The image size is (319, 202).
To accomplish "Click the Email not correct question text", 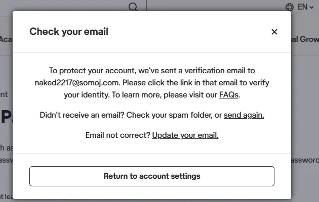I will coord(117,135).
